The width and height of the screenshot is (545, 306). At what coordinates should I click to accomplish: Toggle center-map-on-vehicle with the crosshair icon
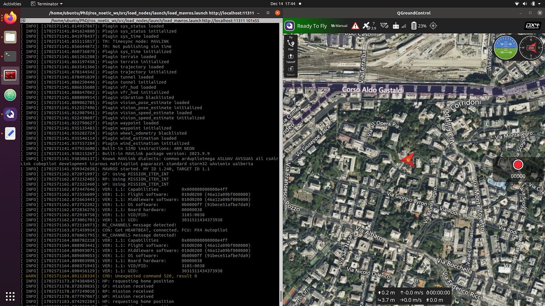coord(433,26)
